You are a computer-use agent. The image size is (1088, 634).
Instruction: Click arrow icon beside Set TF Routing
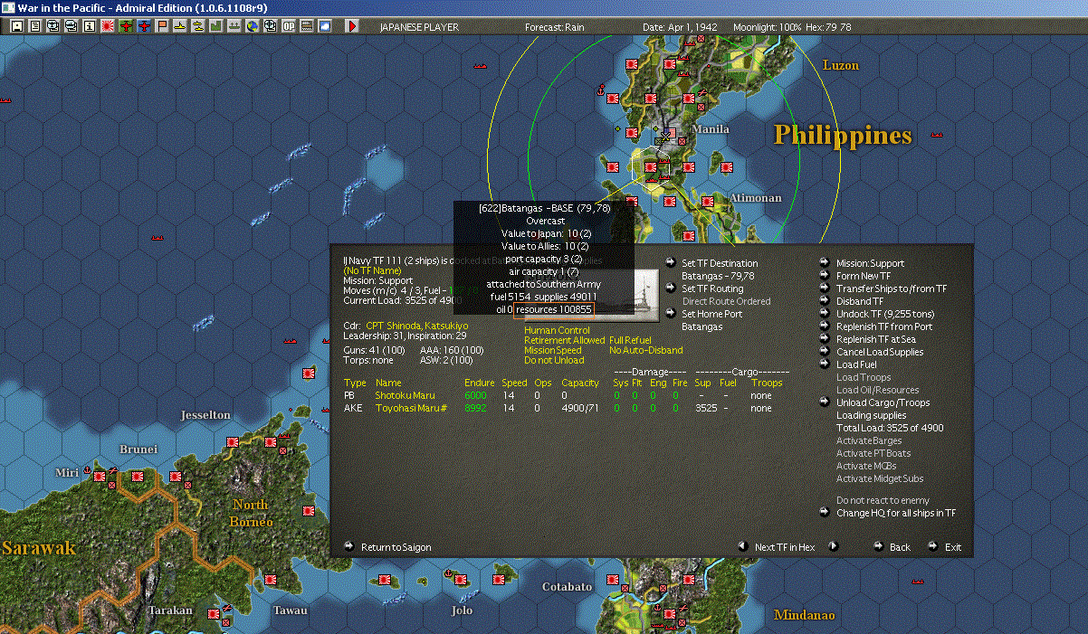tap(670, 289)
